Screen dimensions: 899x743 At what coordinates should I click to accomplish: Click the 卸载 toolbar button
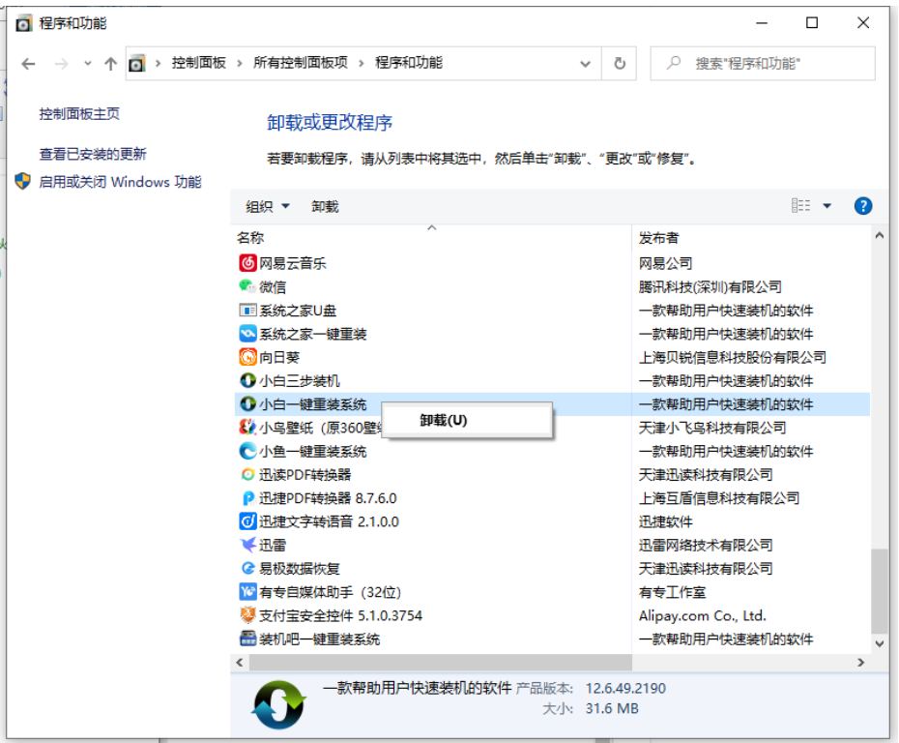[325, 206]
